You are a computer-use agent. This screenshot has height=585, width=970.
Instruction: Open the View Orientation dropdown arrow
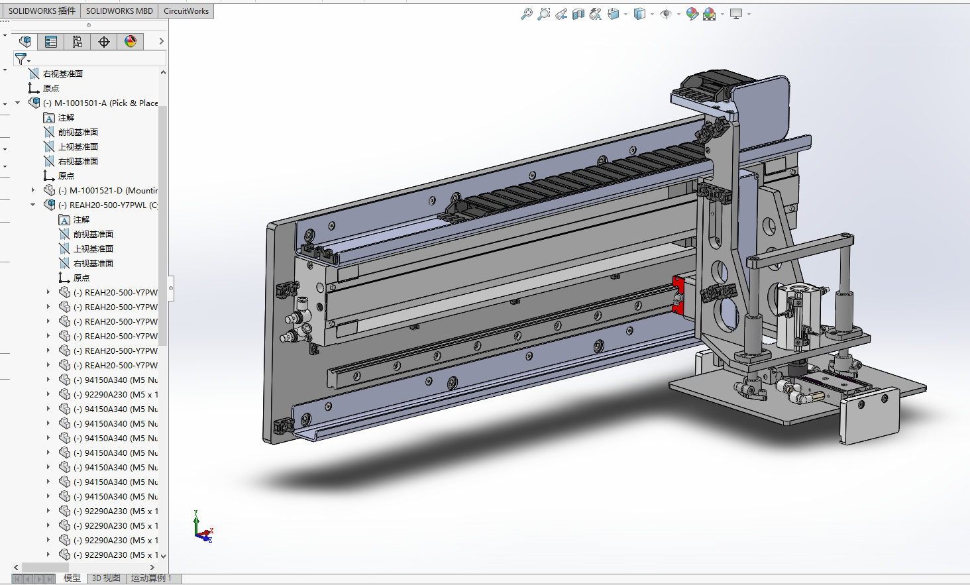pyautogui.click(x=625, y=14)
